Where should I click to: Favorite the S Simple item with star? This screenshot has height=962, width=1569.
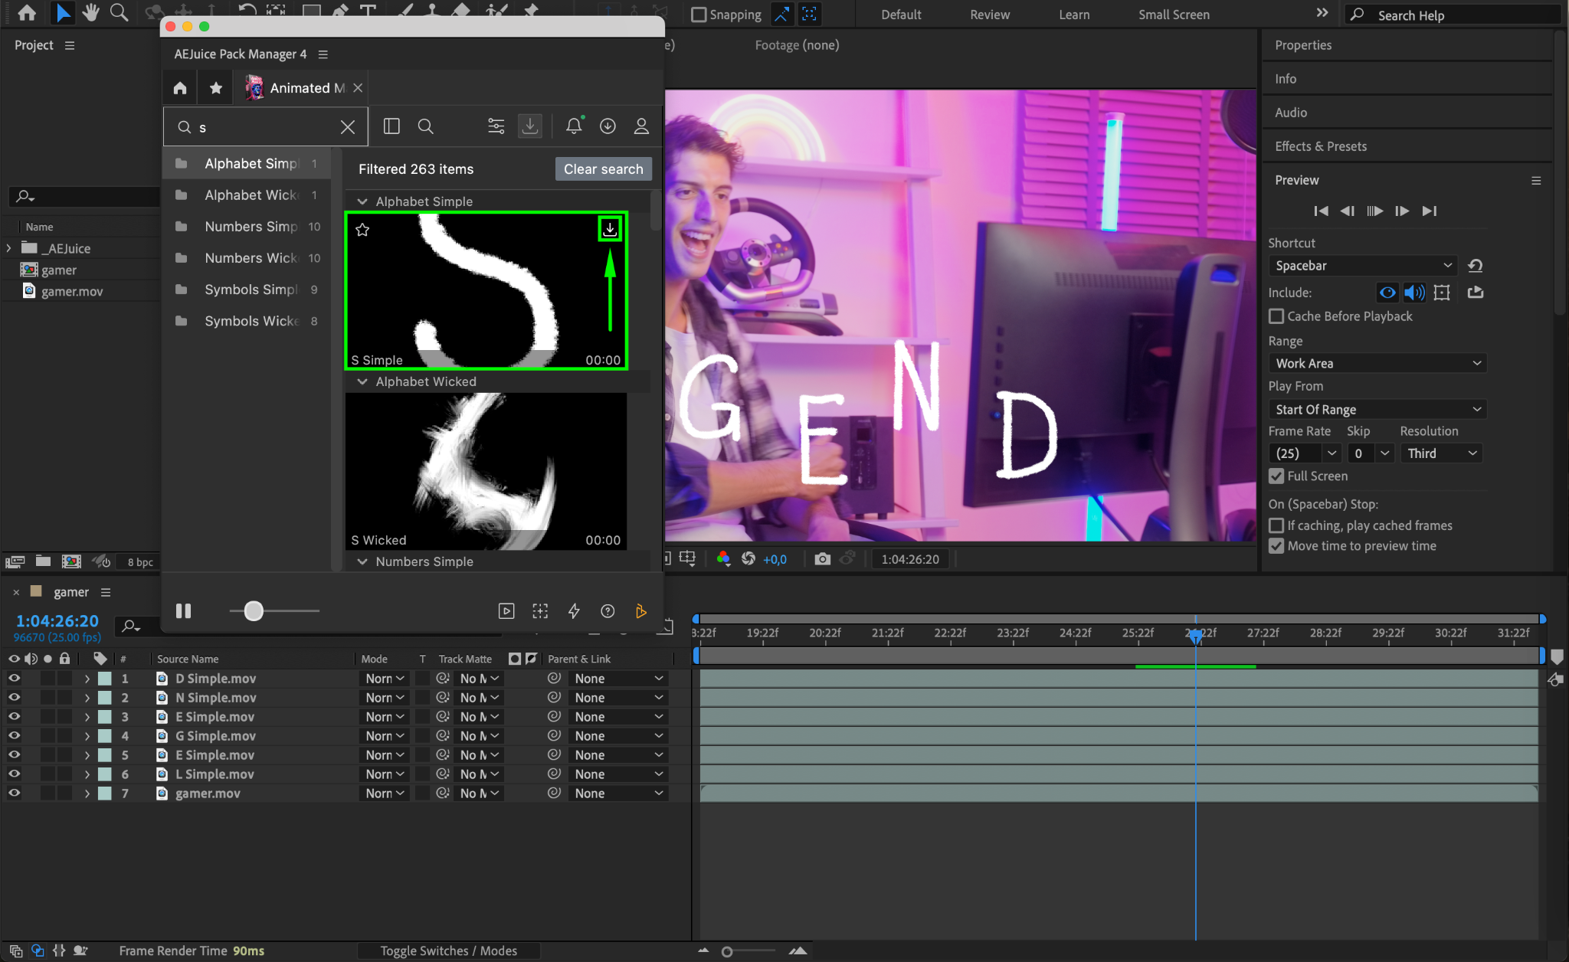pyautogui.click(x=362, y=230)
